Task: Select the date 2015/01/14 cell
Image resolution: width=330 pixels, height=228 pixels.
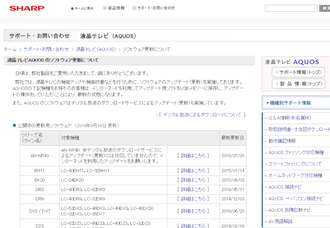Action: (x=233, y=171)
